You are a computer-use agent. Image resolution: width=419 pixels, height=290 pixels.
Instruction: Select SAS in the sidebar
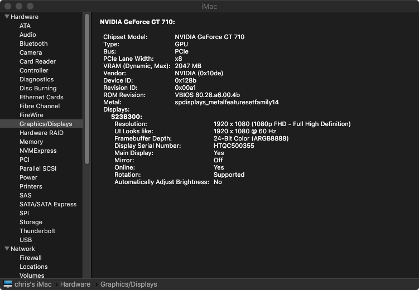(26, 195)
